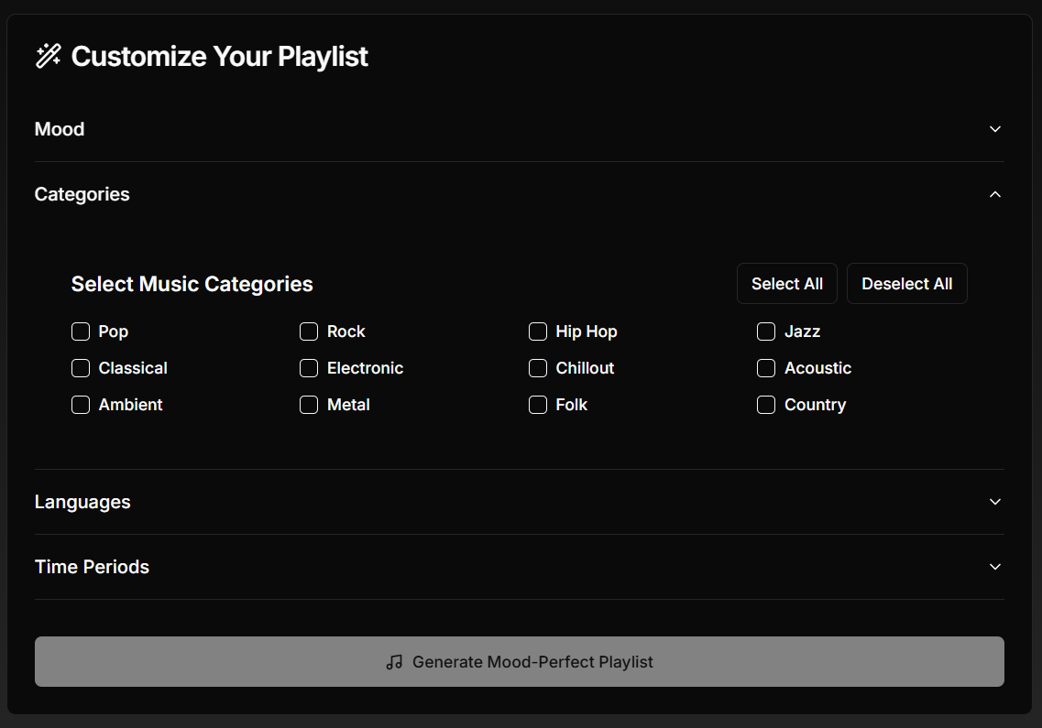Screen dimensions: 1042x728
Task: Click the magic wand icon beside the title
Action: (x=48, y=56)
